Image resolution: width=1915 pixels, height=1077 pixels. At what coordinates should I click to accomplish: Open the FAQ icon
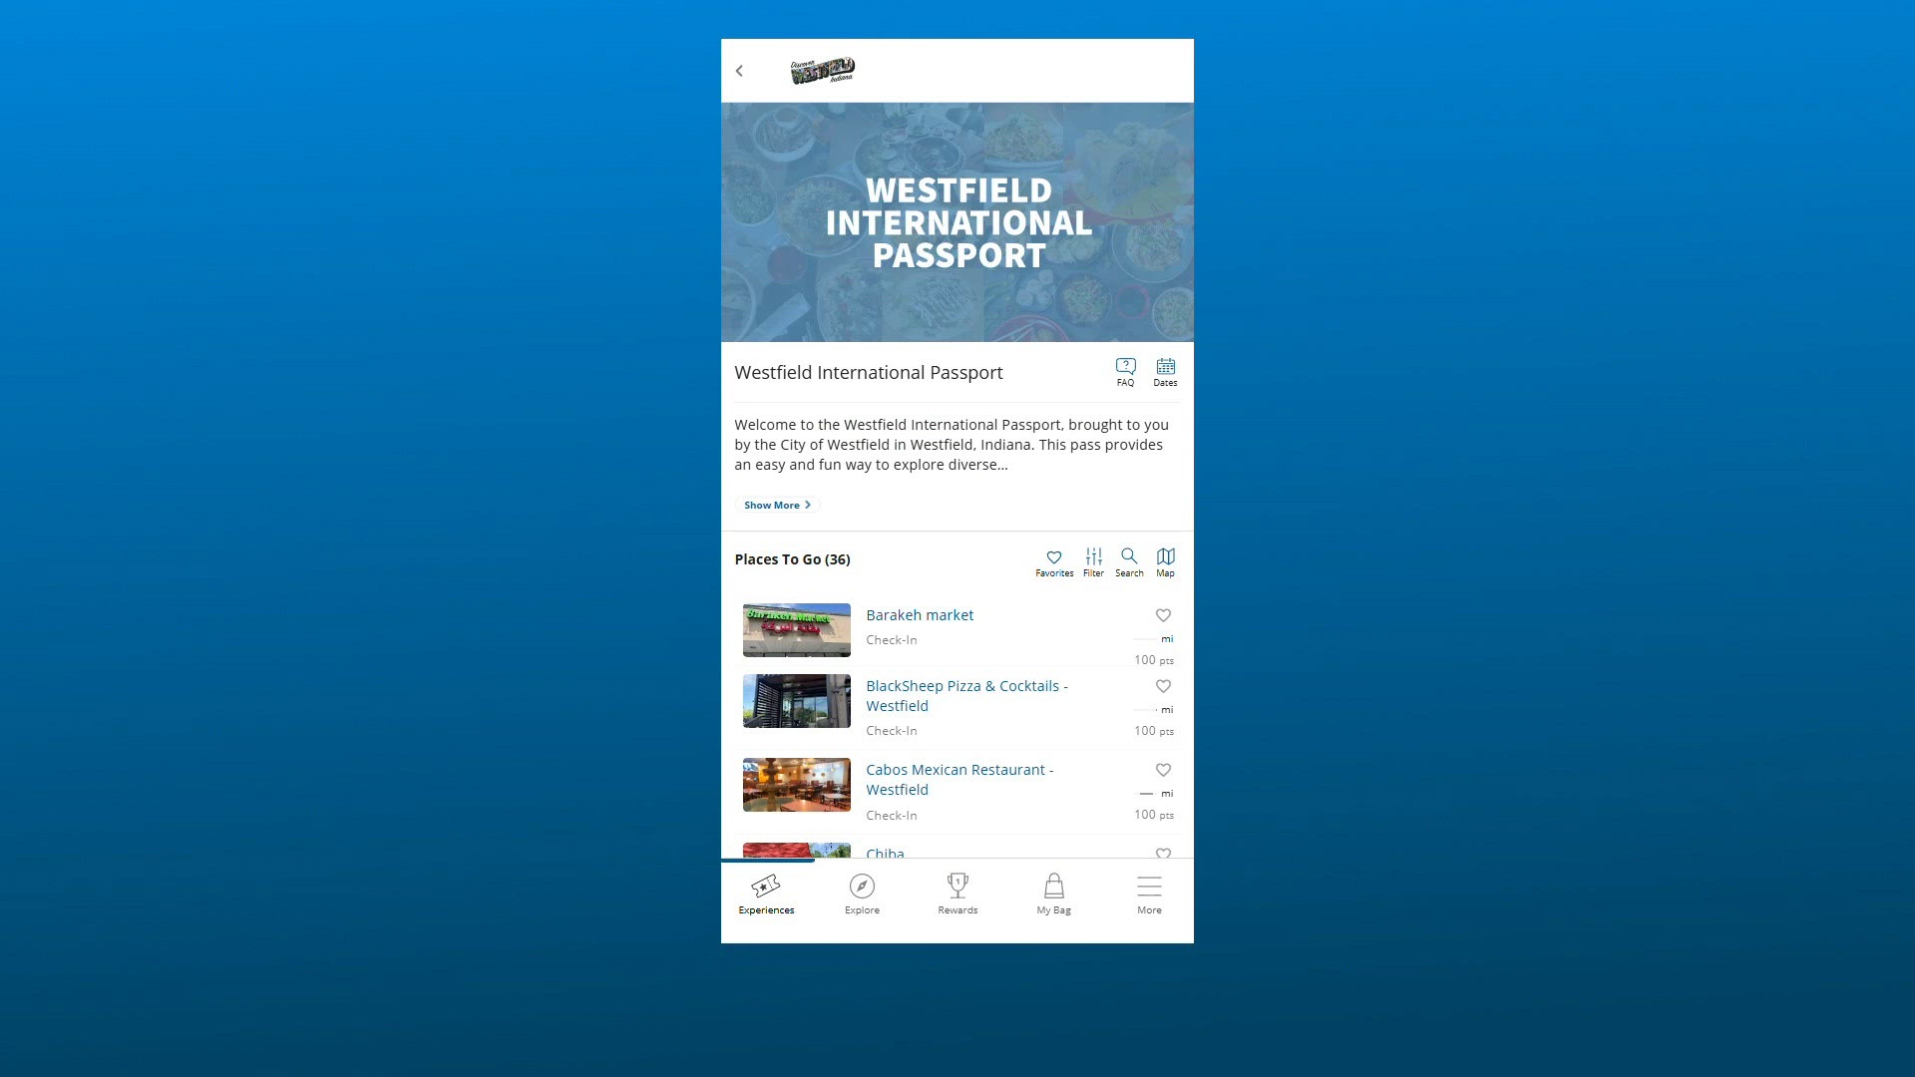1125,372
